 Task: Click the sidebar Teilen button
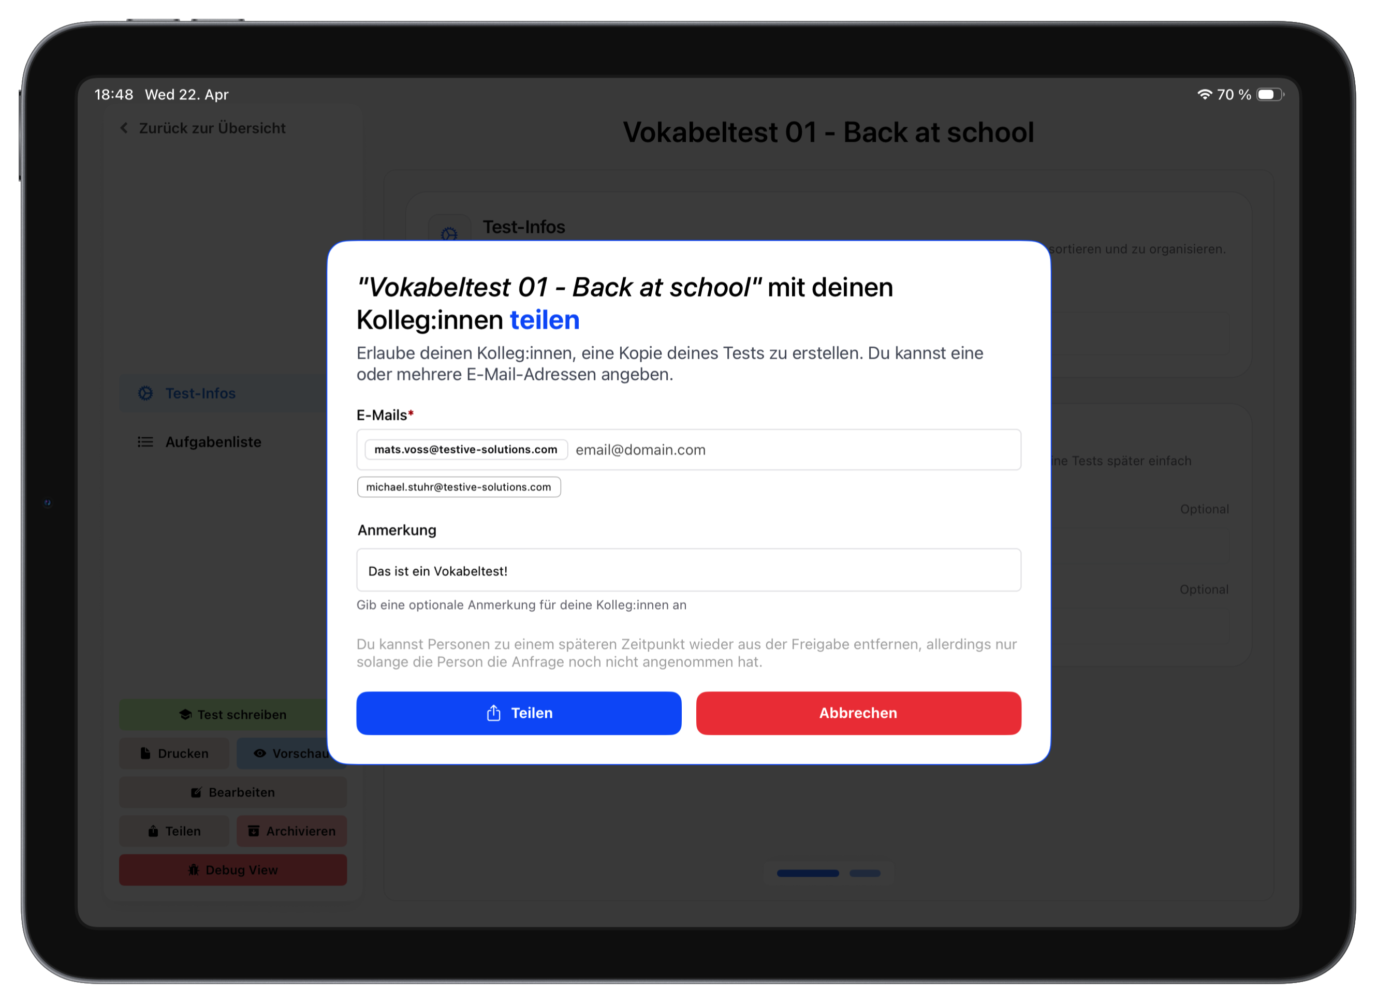pyautogui.click(x=174, y=832)
